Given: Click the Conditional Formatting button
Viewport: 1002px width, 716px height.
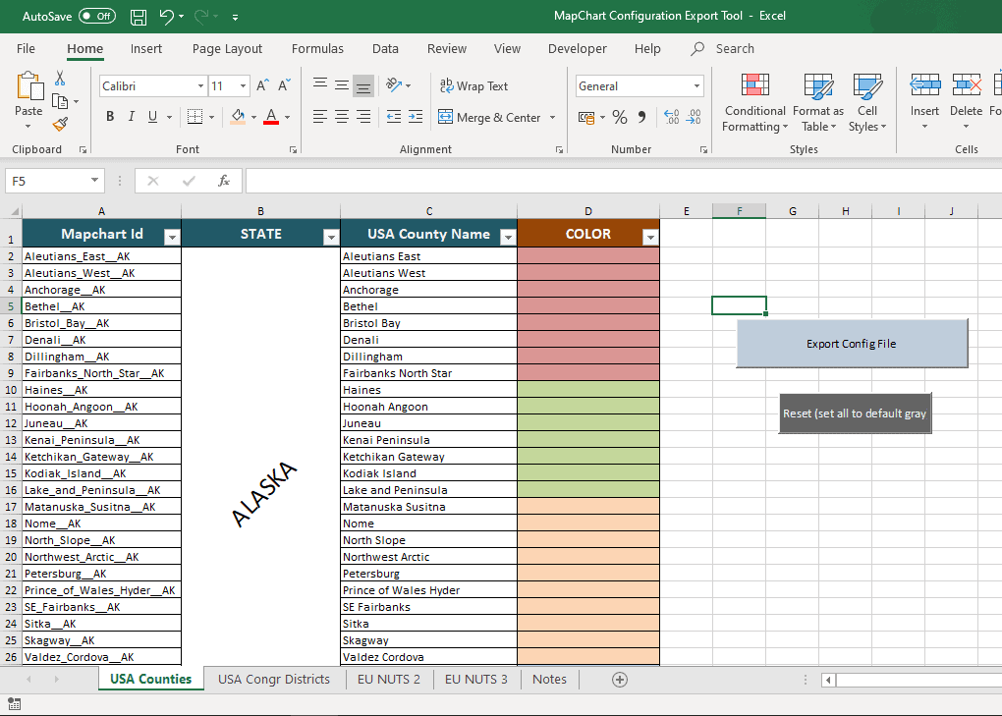Looking at the screenshot, I should [754, 102].
